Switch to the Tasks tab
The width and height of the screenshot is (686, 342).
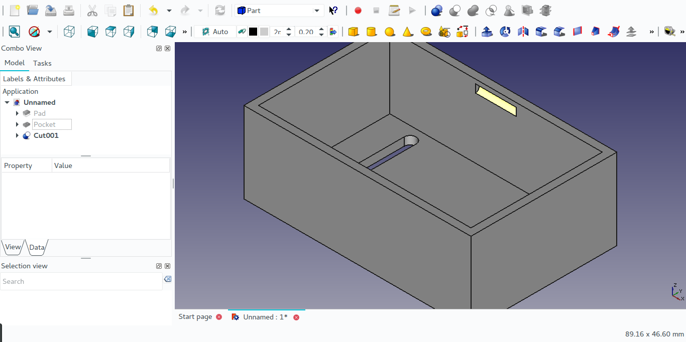pyautogui.click(x=42, y=63)
